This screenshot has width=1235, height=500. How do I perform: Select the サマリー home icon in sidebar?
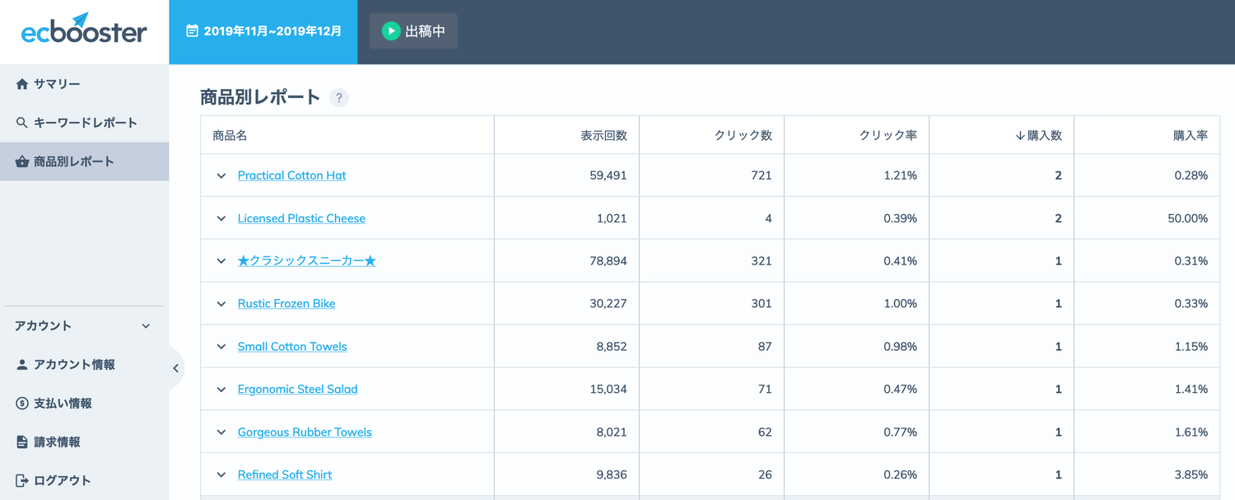coord(20,83)
